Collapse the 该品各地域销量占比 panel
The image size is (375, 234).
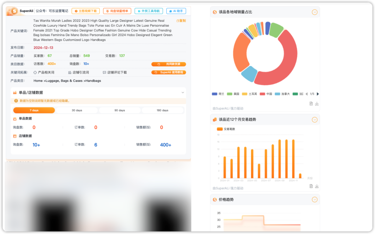(x=315, y=12)
